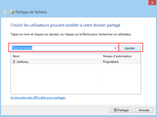The width and height of the screenshot is (157, 117).
Task: Click the back arrow icon
Action: tap(5, 12)
